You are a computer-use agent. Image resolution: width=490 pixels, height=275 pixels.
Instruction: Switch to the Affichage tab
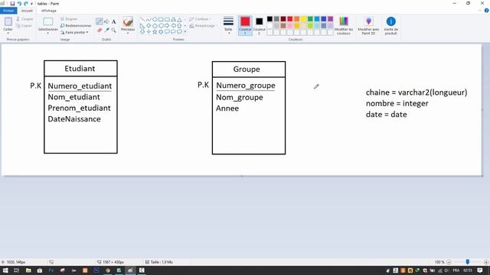[x=49, y=11]
